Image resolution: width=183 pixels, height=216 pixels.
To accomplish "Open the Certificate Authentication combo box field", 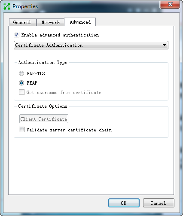I will 91,45.
